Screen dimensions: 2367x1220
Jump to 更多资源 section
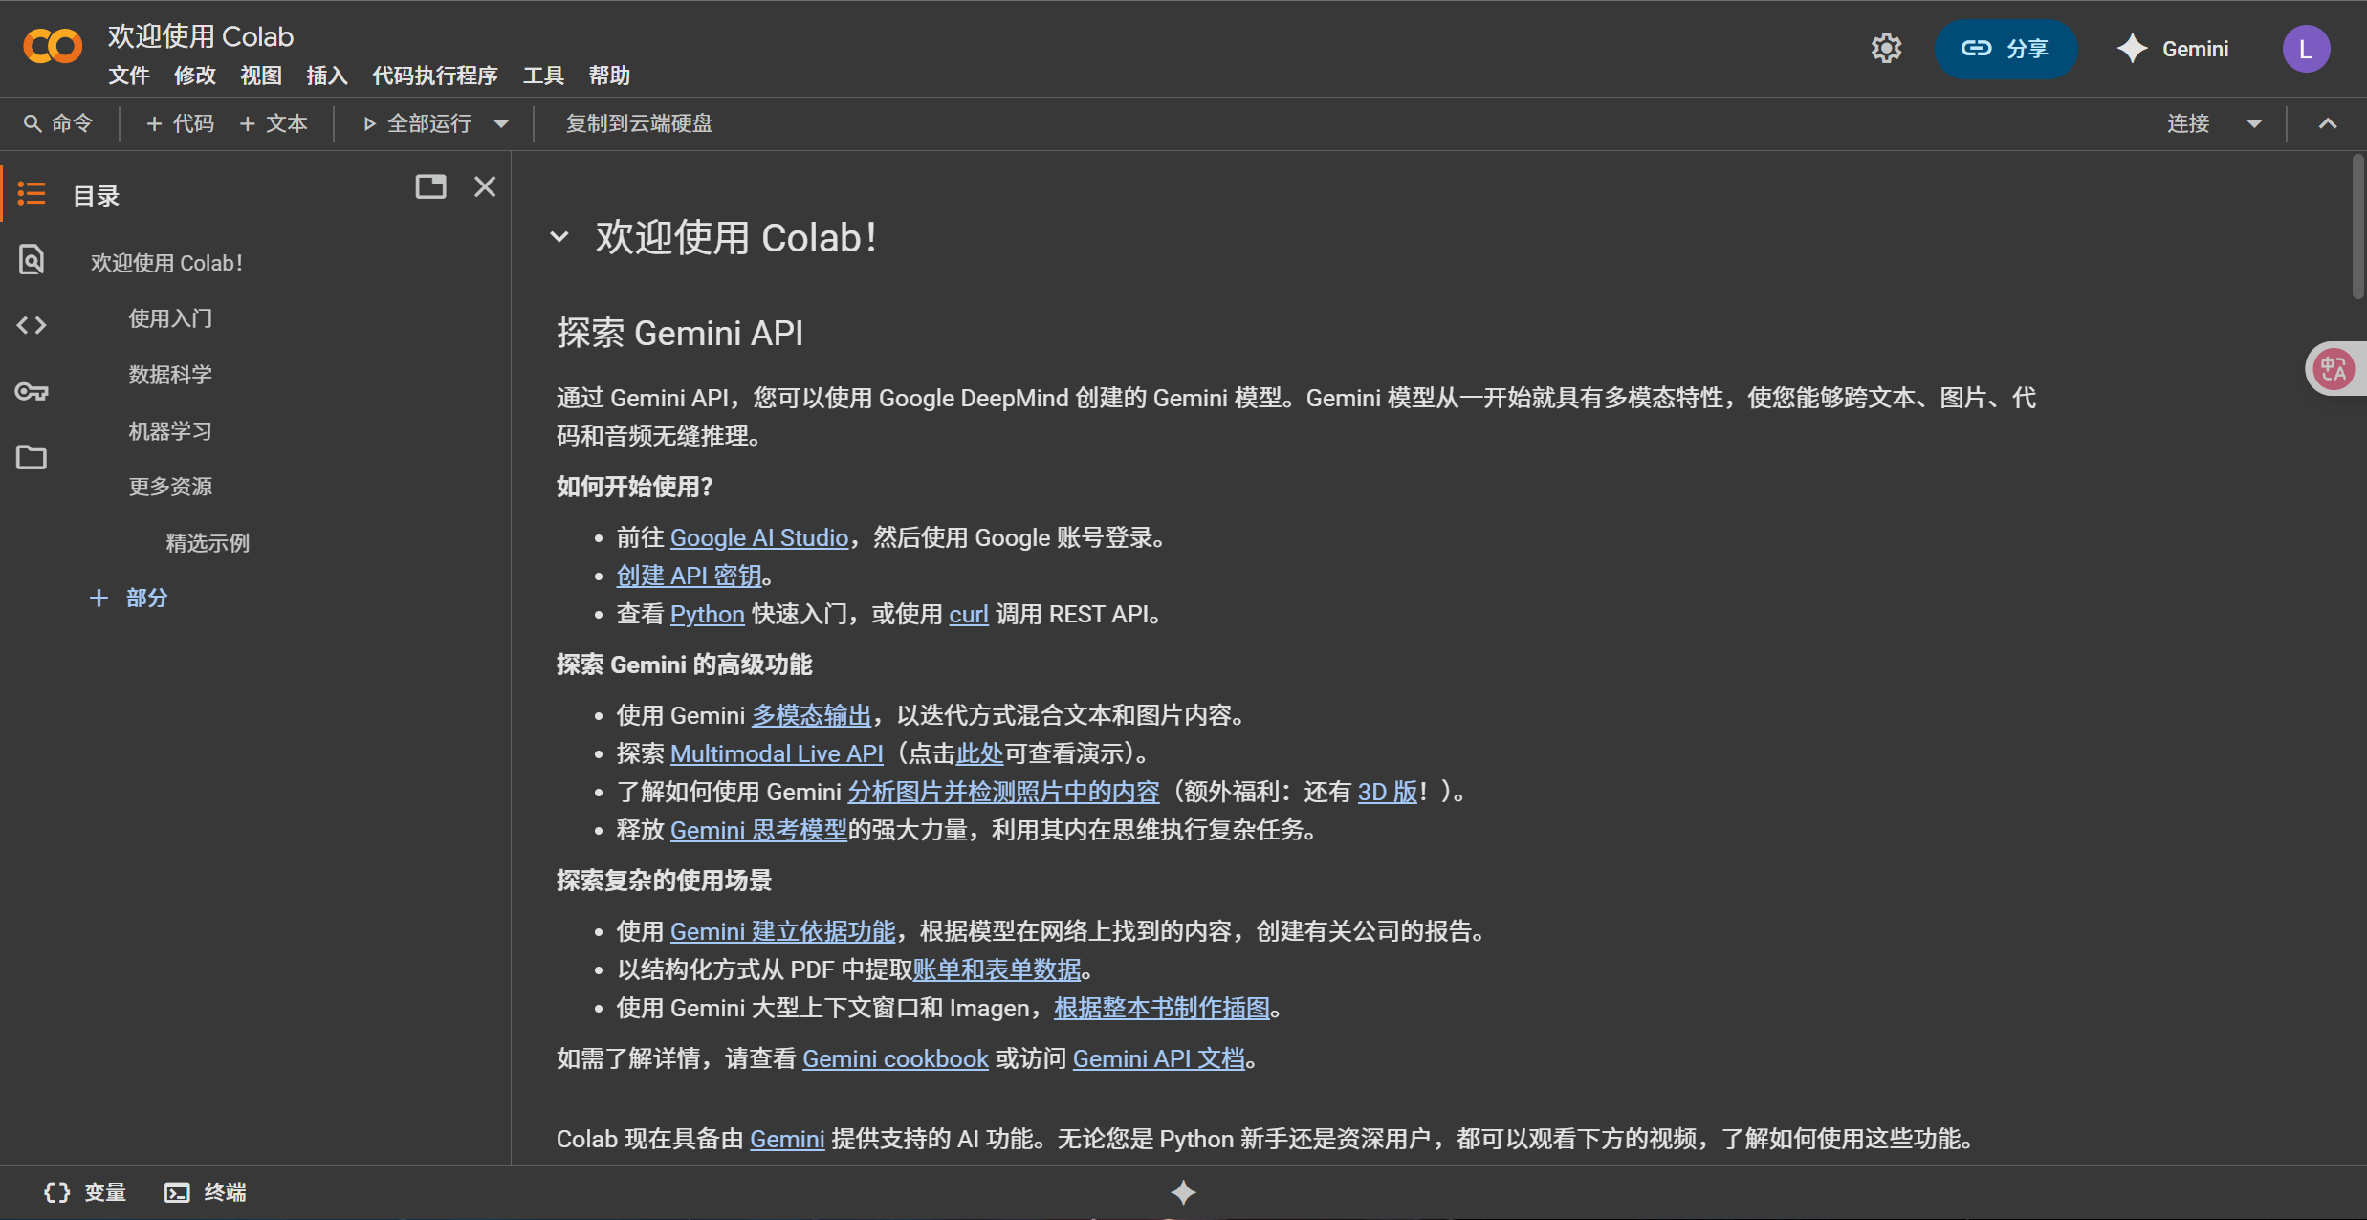[170, 487]
